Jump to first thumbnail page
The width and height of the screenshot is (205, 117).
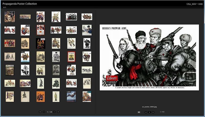pyautogui.click(x=40, y=112)
